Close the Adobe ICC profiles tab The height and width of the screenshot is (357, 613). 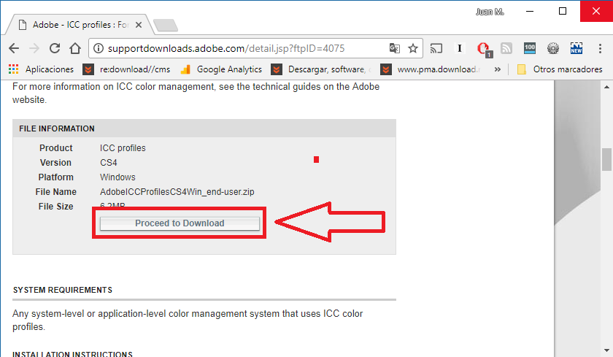tap(139, 25)
